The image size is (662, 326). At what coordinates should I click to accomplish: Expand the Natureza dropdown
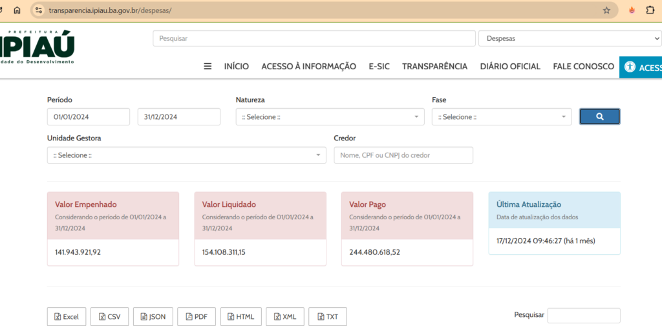point(330,117)
